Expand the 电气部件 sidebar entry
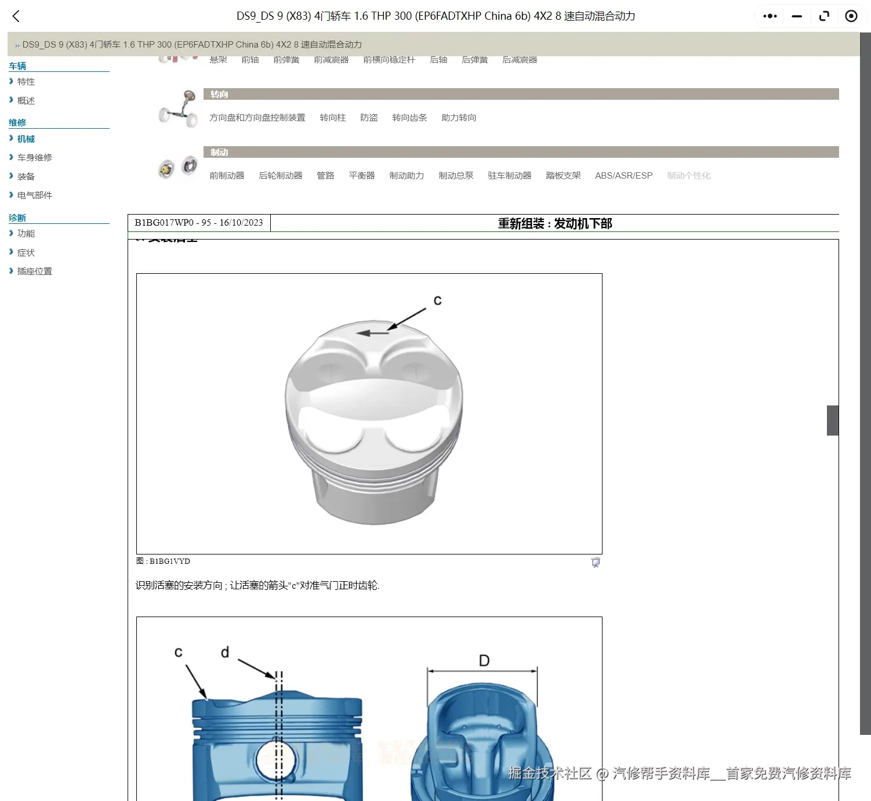The height and width of the screenshot is (801, 871). (x=34, y=195)
